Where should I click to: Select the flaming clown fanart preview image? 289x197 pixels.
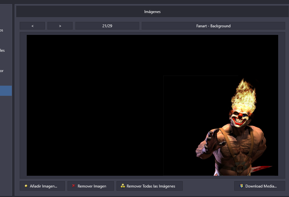point(152,105)
